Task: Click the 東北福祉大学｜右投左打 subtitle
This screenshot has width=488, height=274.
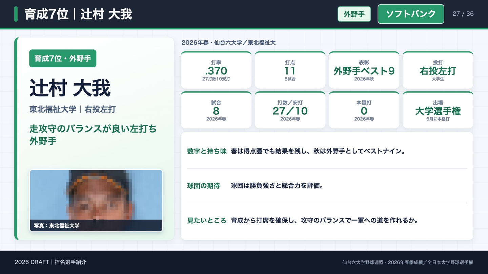Action: (x=73, y=109)
